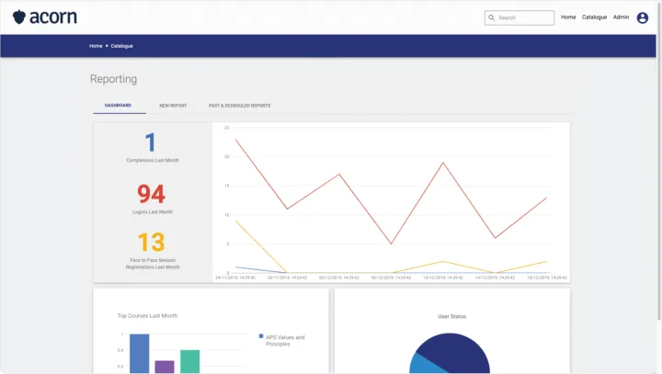The width and height of the screenshot is (662, 374).
Task: Click Logins Last Month label
Action: tap(153, 212)
